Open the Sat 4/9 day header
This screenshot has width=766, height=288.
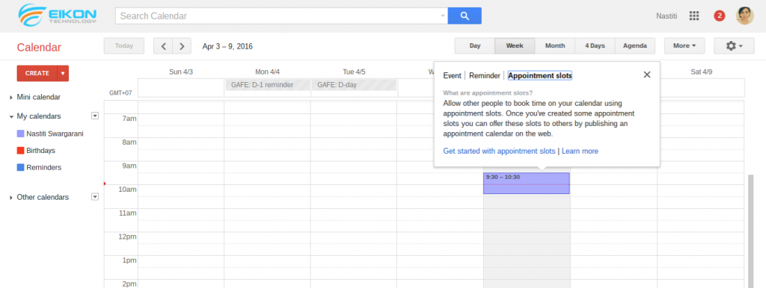coord(701,72)
